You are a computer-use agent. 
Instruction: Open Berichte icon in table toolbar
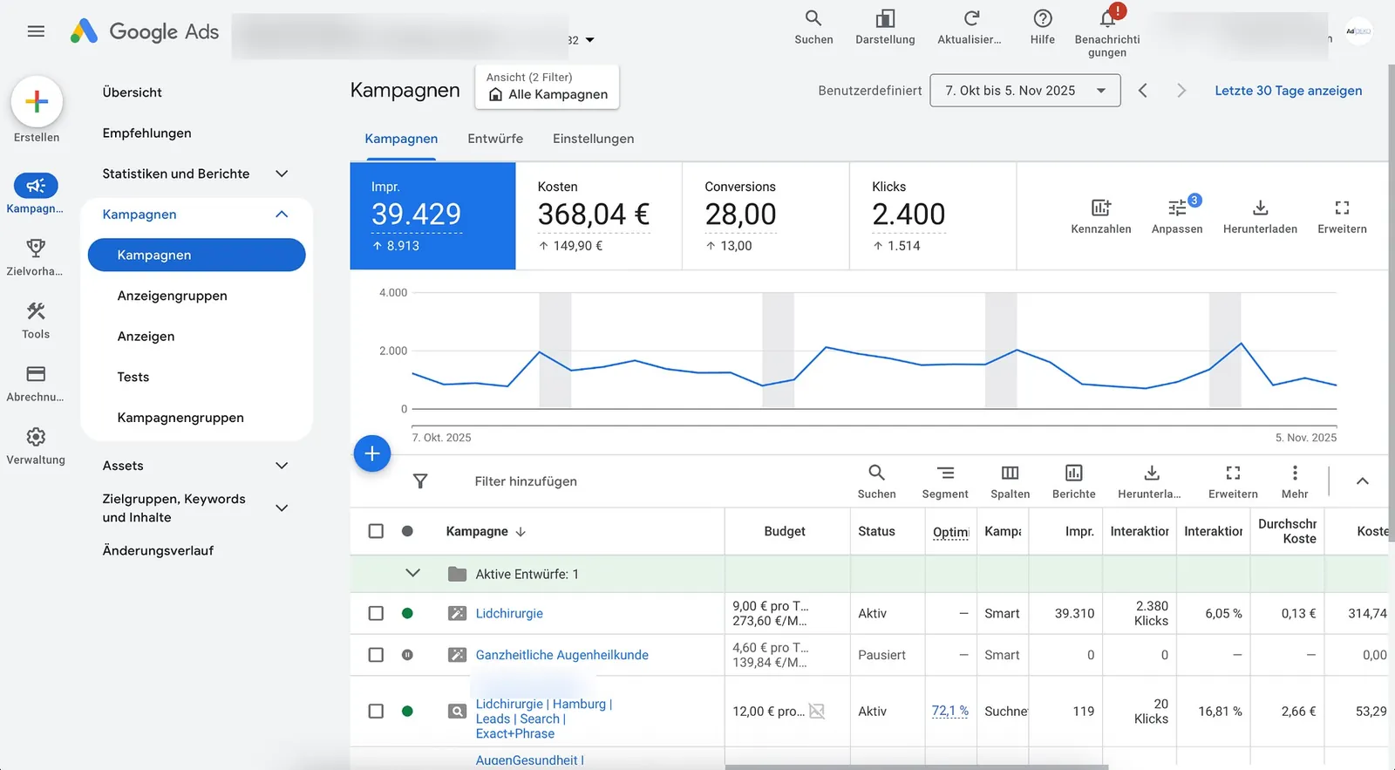coord(1074,473)
